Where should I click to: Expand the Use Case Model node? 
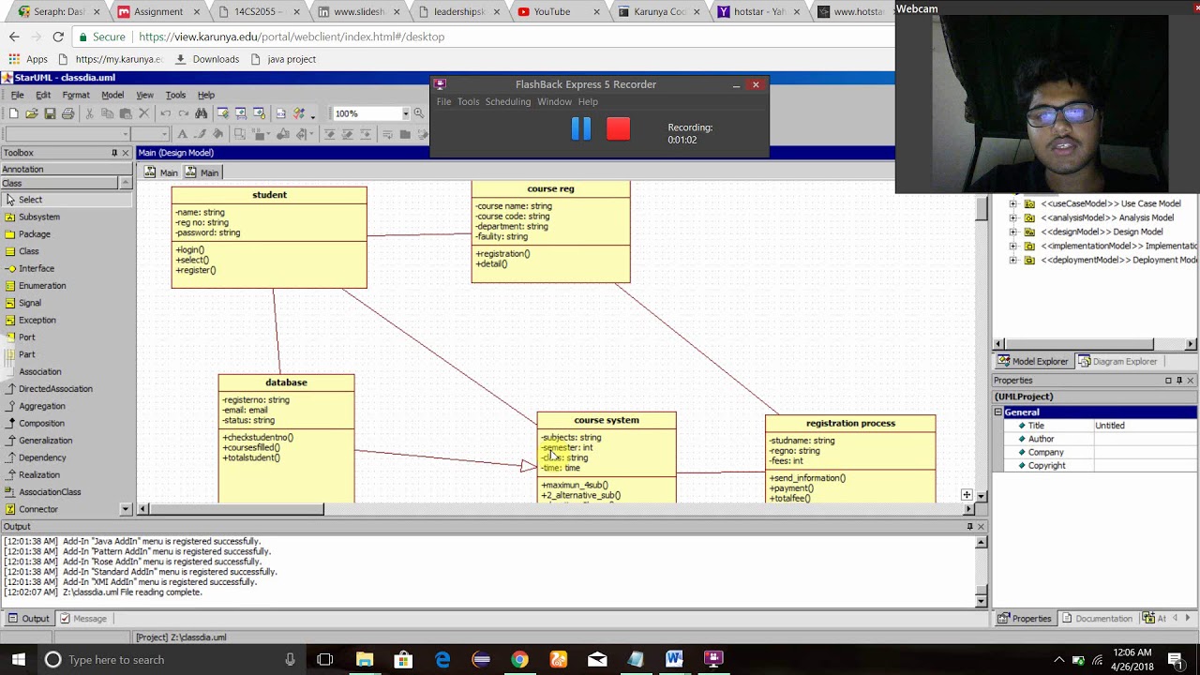(x=1012, y=203)
